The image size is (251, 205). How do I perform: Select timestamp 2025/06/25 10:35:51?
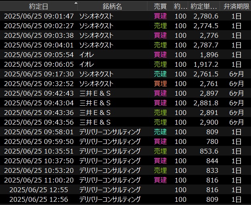[x=39, y=151]
